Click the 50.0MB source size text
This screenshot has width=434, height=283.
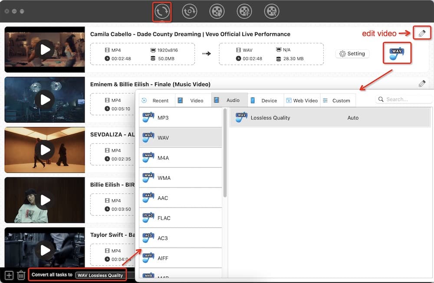pyautogui.click(x=166, y=58)
